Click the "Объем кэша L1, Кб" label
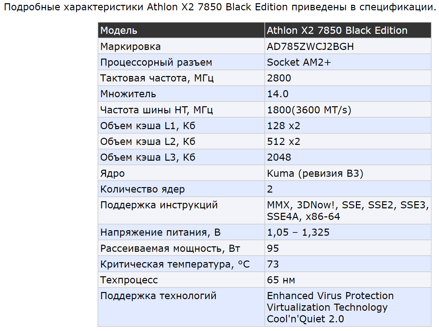Image resolution: width=439 pixels, height=331 pixels. (x=148, y=126)
